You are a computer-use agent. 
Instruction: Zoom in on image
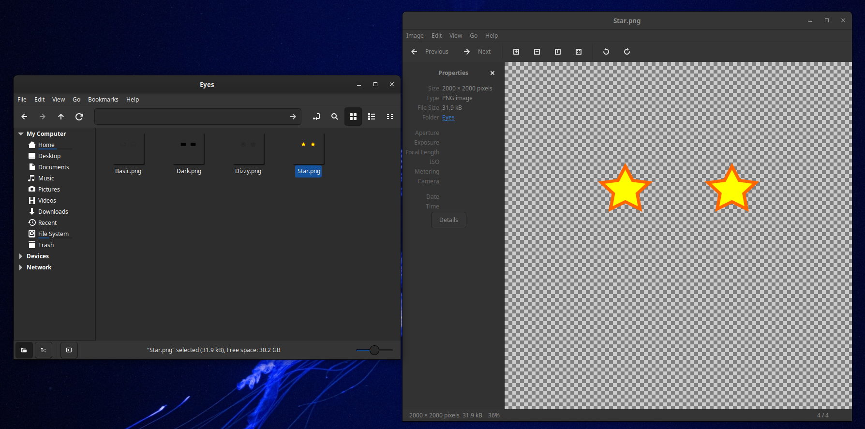click(x=516, y=52)
